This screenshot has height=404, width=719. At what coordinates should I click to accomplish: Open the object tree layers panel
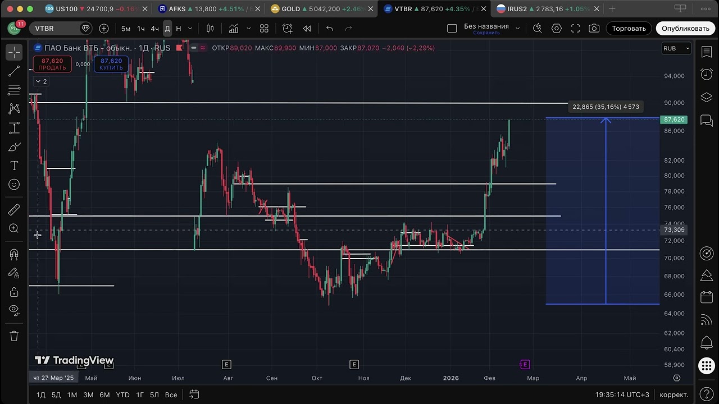(707, 98)
